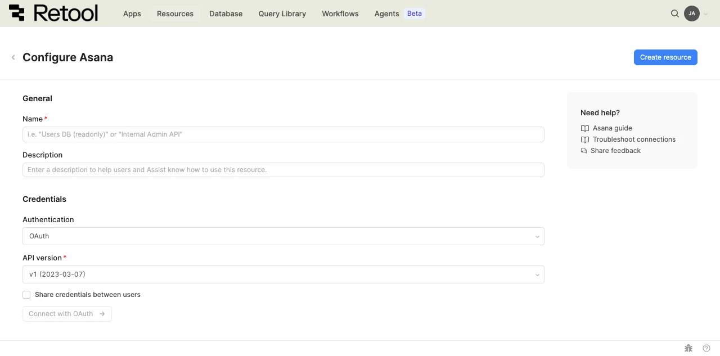Click Create resource button

(665, 57)
